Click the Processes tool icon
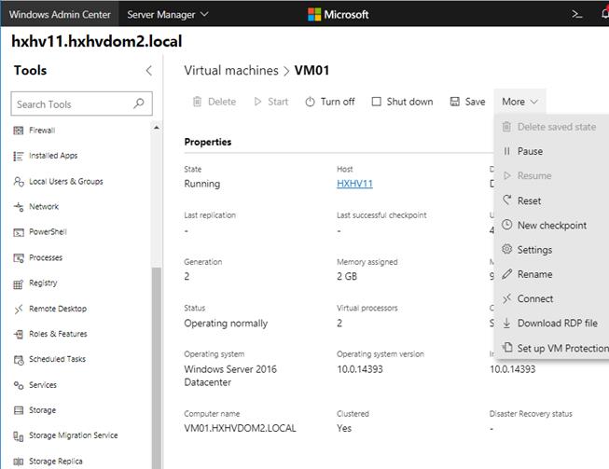The image size is (609, 469). 19,258
